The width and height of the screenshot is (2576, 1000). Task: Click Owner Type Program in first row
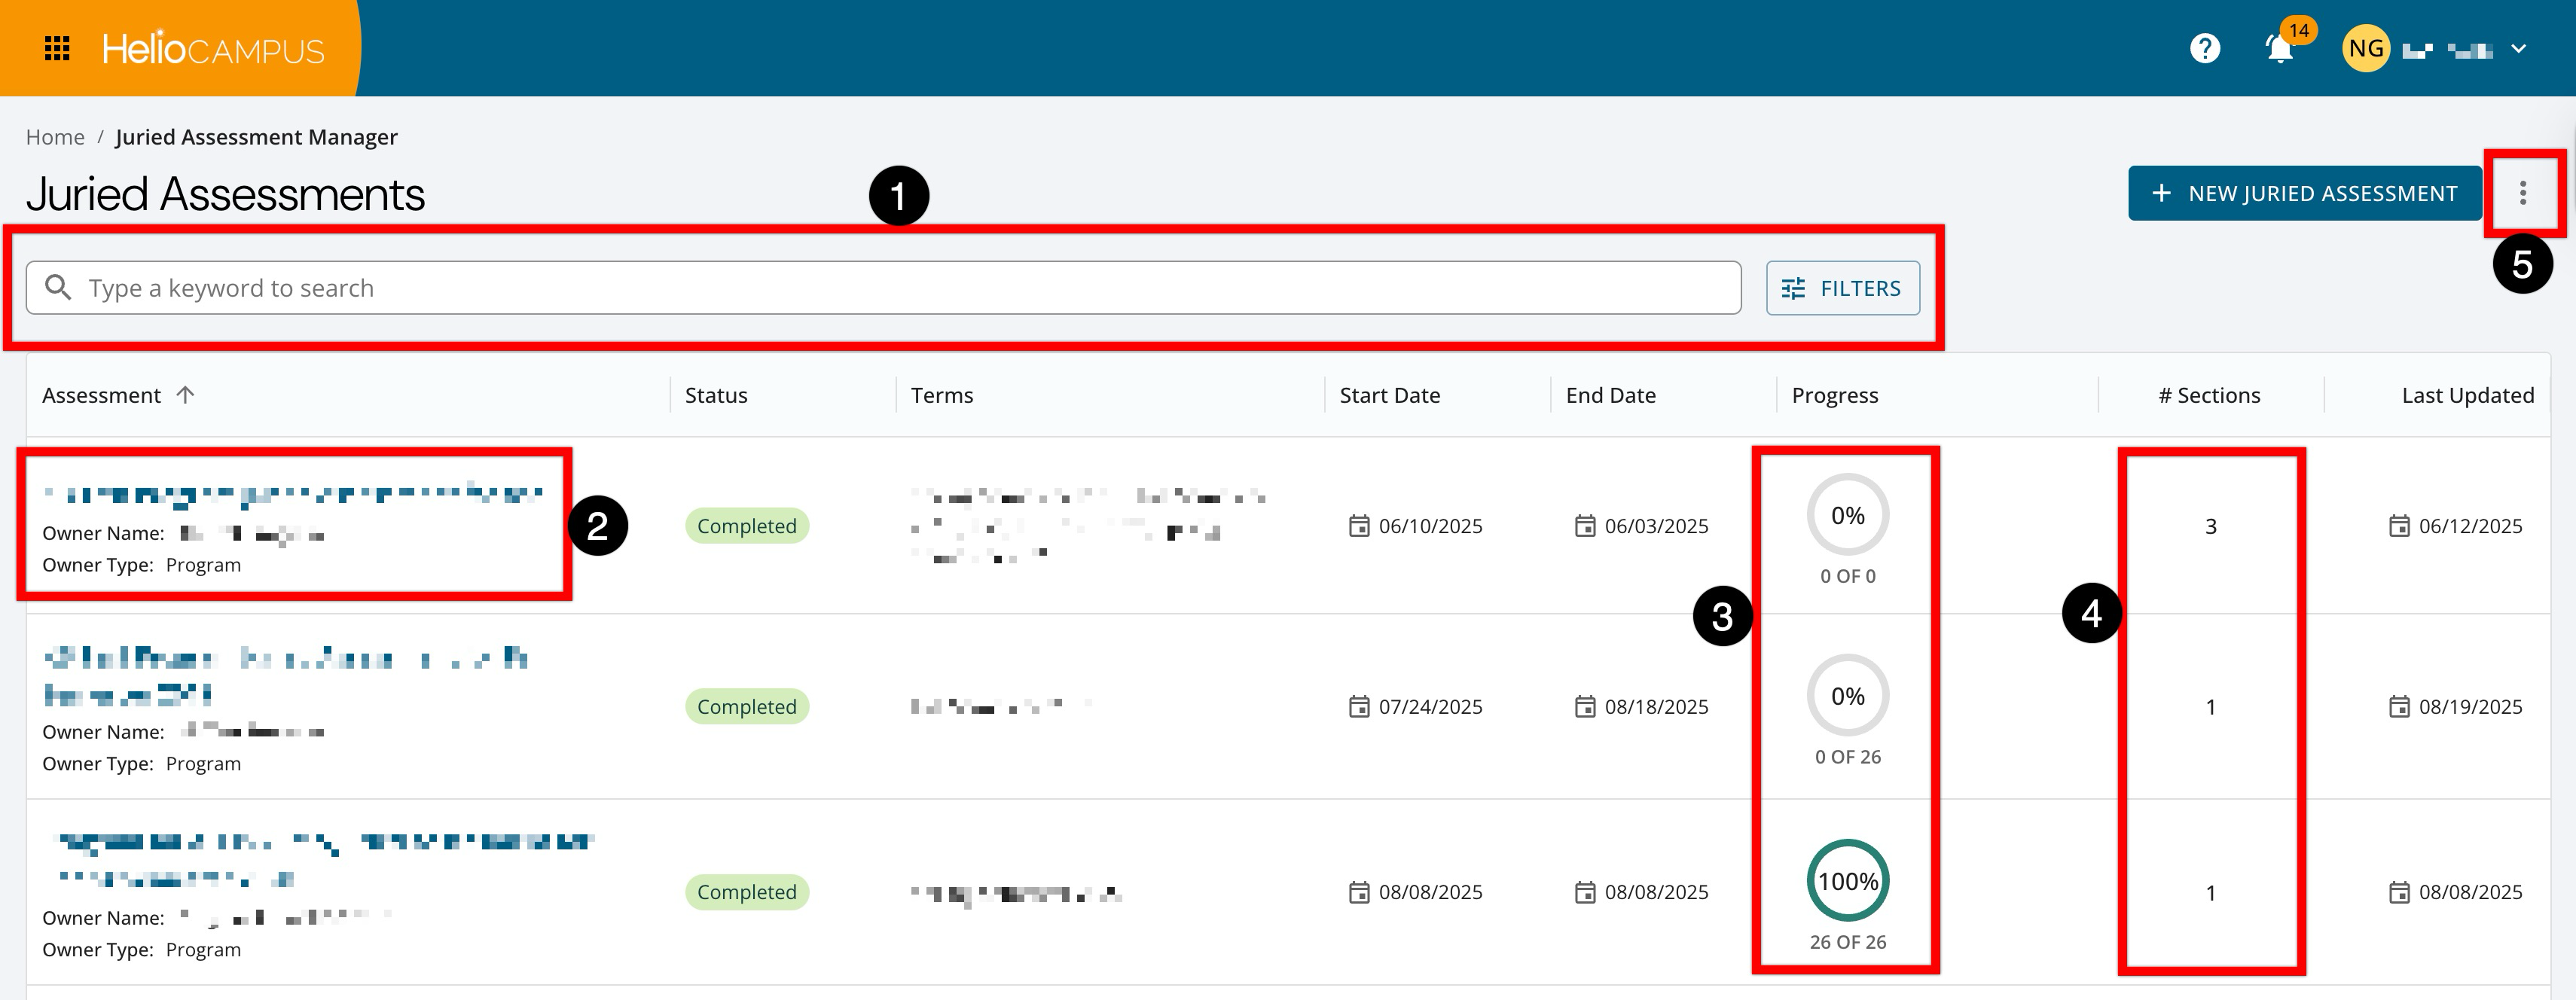141,565
